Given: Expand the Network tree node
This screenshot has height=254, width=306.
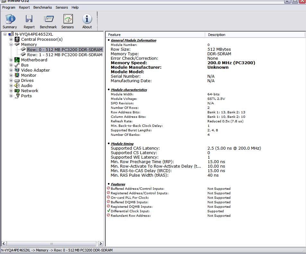Looking at the screenshot, I should 11,91.
